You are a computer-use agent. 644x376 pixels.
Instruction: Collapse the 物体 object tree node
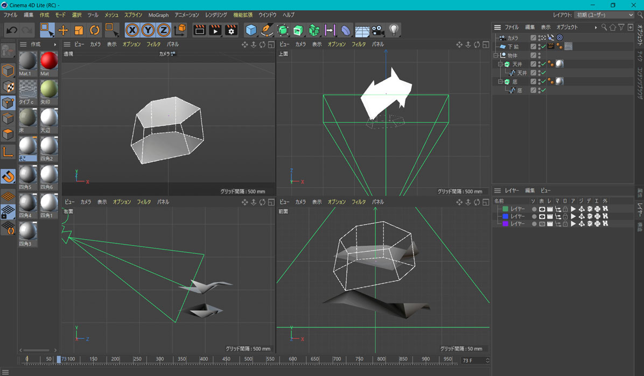[496, 55]
